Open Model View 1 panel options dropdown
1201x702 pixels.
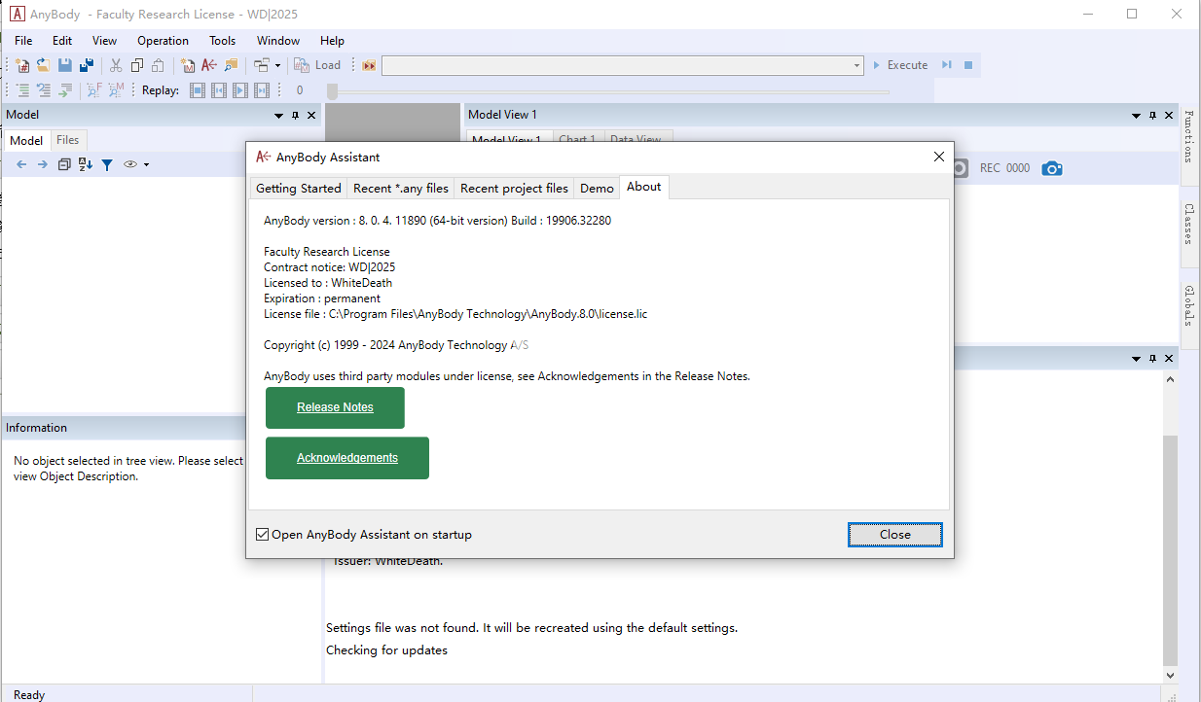click(x=1136, y=115)
